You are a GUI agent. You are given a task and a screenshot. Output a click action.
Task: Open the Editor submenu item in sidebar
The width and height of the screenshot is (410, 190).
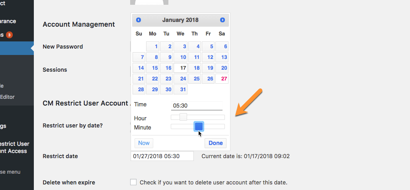coord(8,97)
